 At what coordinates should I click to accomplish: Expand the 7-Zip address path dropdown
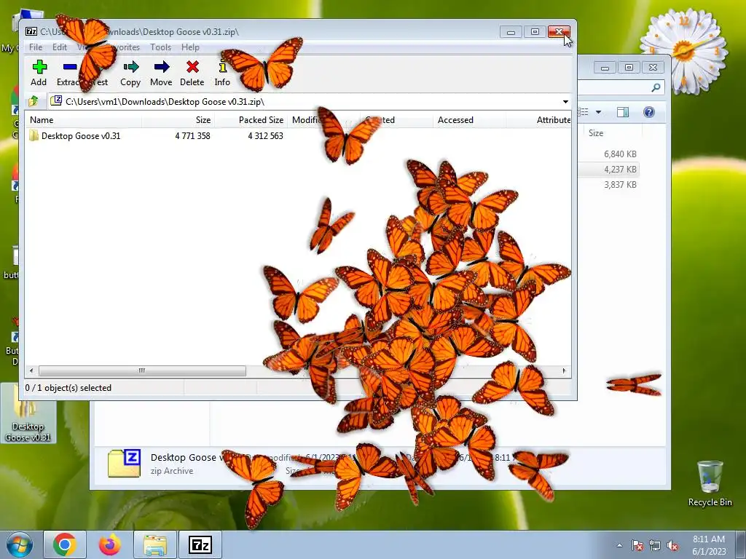(565, 102)
